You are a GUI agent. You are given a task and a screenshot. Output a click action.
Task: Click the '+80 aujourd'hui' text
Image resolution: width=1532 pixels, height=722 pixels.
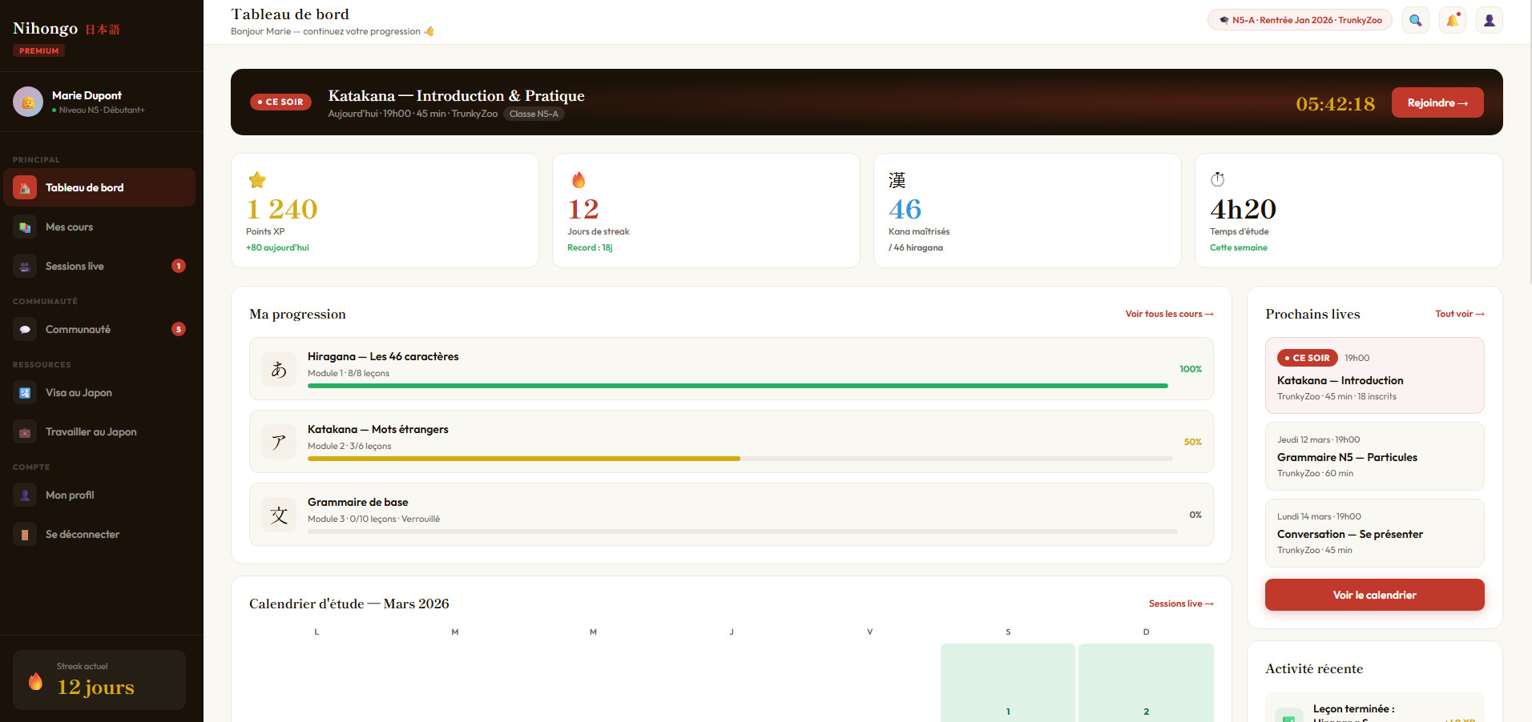click(277, 247)
